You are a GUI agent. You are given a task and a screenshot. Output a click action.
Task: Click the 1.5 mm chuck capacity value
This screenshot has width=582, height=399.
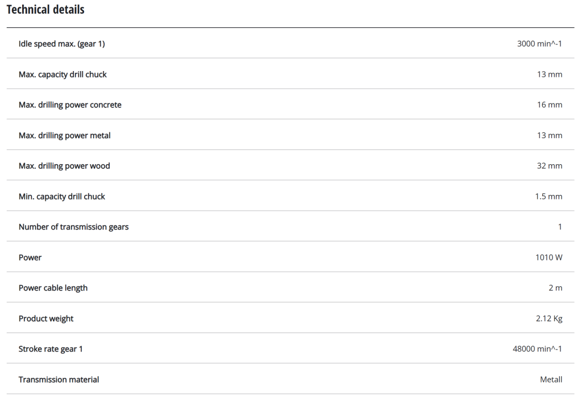[548, 197]
